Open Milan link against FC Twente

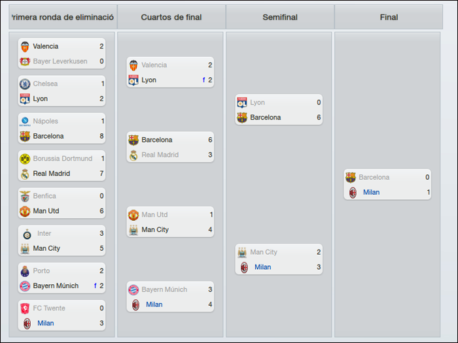[x=46, y=323]
